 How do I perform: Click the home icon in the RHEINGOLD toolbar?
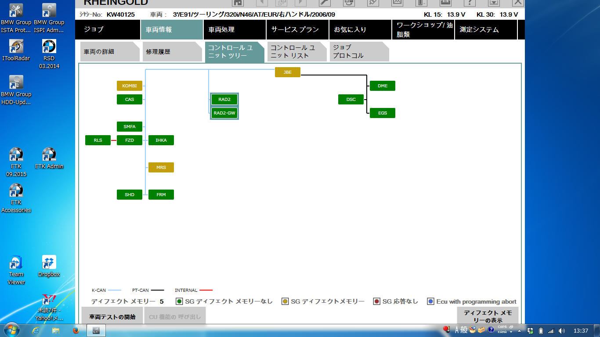(x=238, y=3)
